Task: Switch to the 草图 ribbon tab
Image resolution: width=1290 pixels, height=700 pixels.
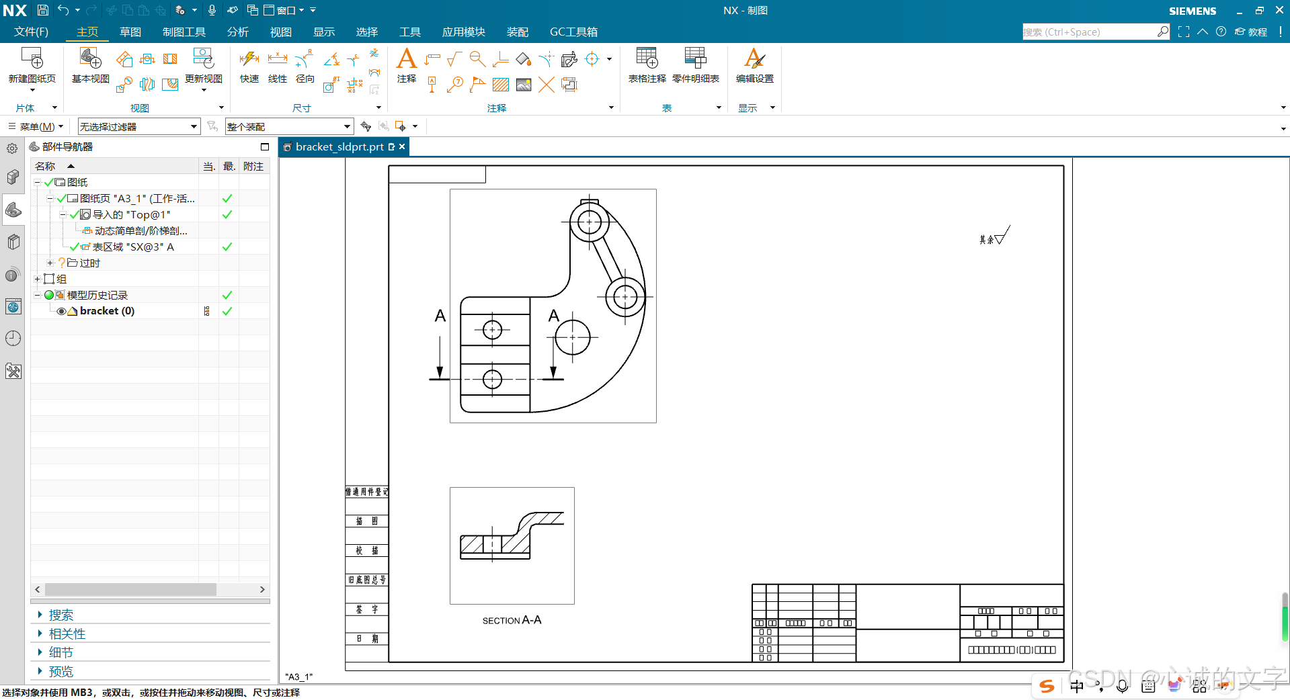Action: [130, 32]
